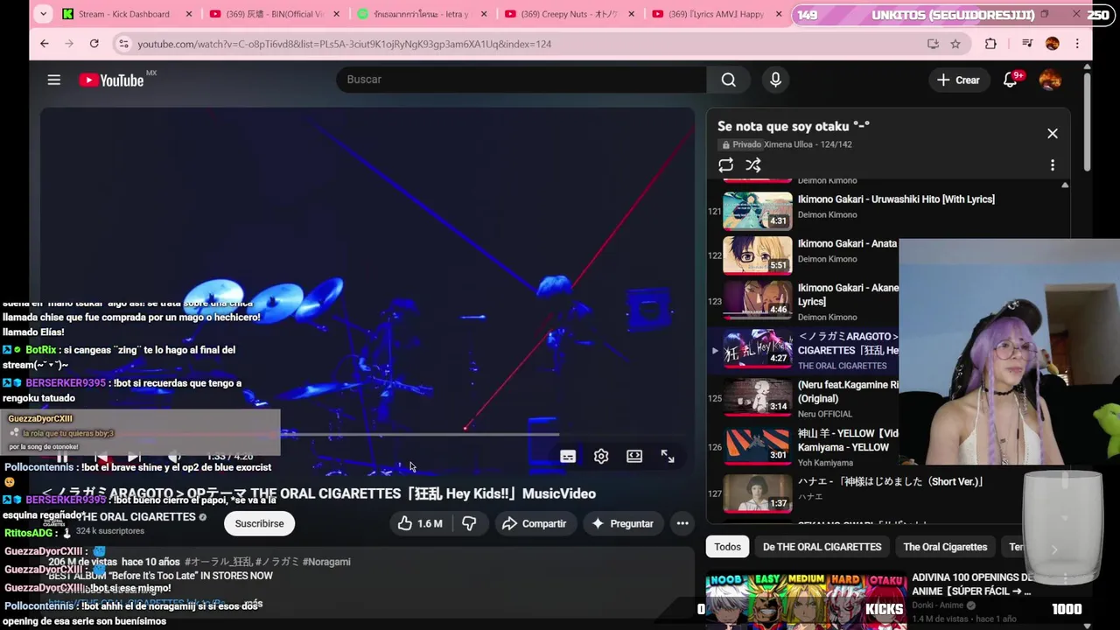This screenshot has width=1120, height=630.
Task: Open the video player settings gear
Action: pyautogui.click(x=601, y=456)
